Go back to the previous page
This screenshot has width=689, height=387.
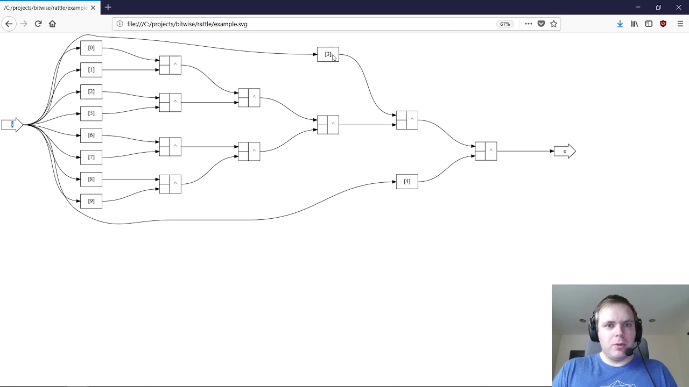[x=9, y=24]
